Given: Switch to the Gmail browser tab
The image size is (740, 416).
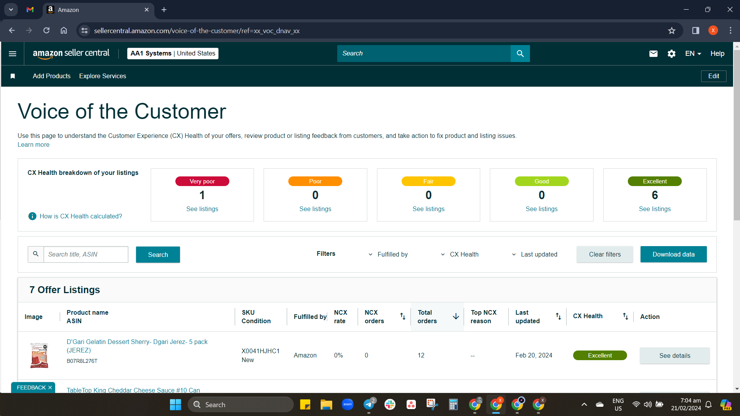Looking at the screenshot, I should click(x=30, y=10).
